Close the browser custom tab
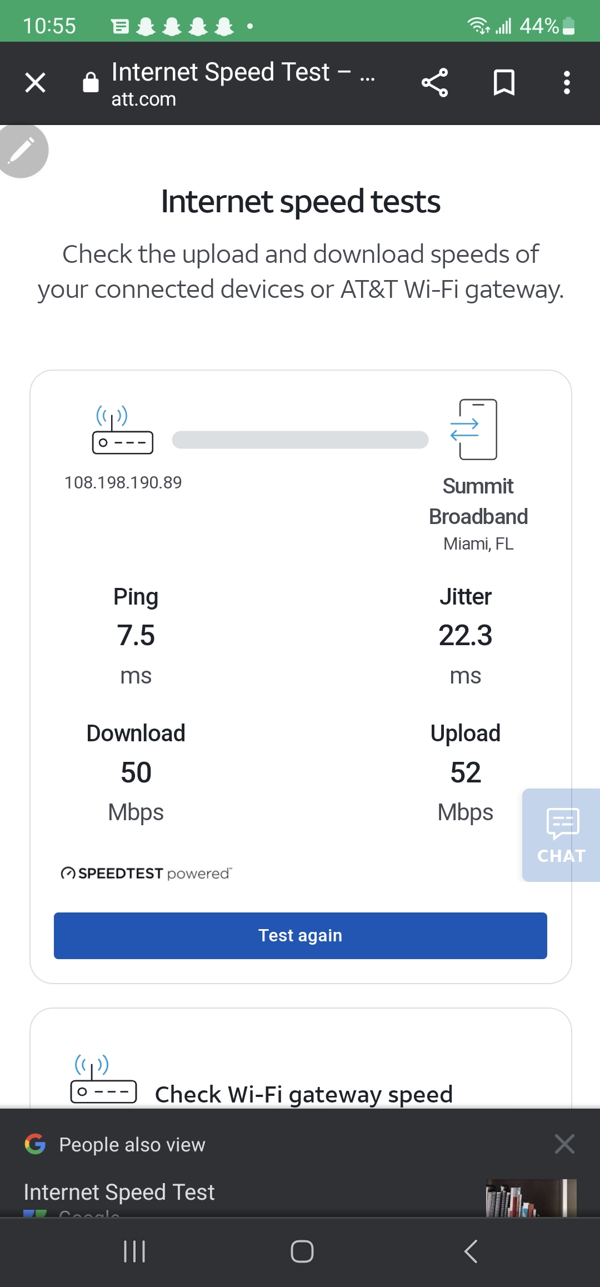Image resolution: width=600 pixels, height=1287 pixels. pos(35,83)
